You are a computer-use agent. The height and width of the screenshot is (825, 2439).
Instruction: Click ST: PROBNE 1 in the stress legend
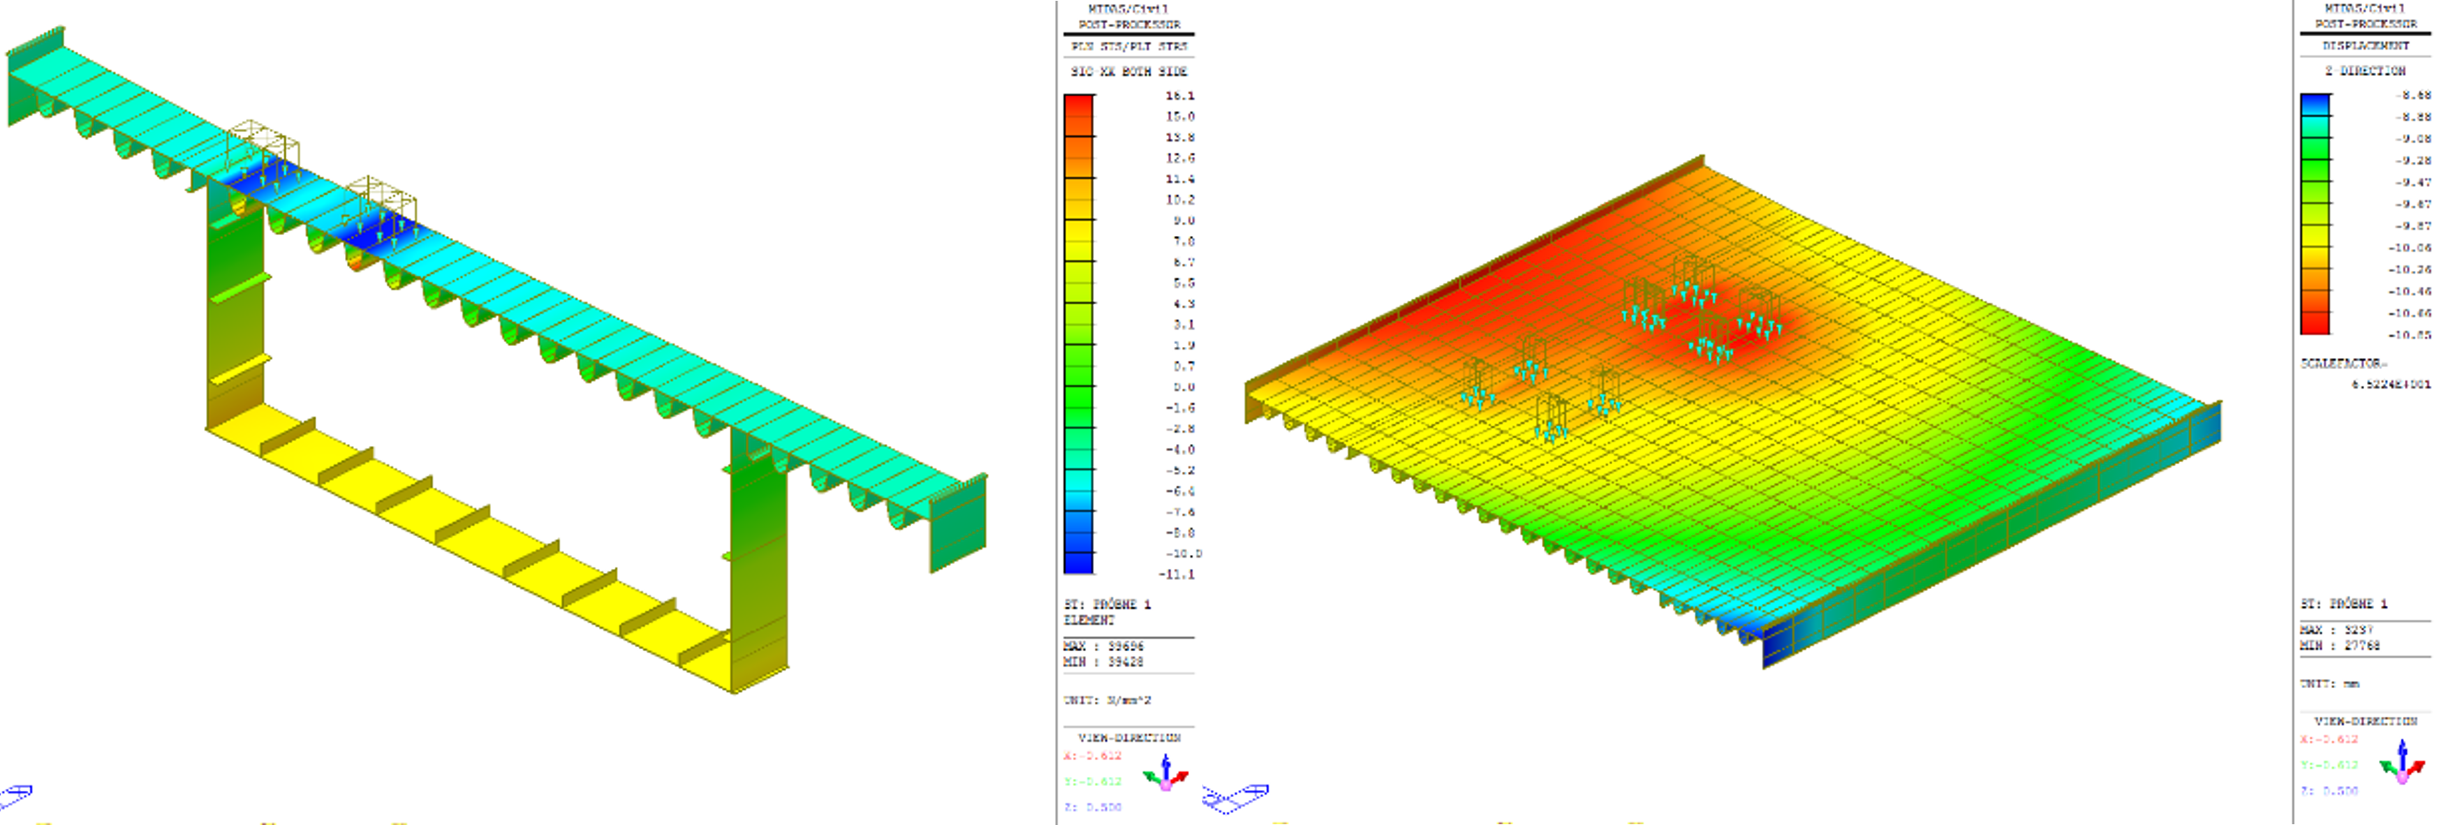point(1107,604)
